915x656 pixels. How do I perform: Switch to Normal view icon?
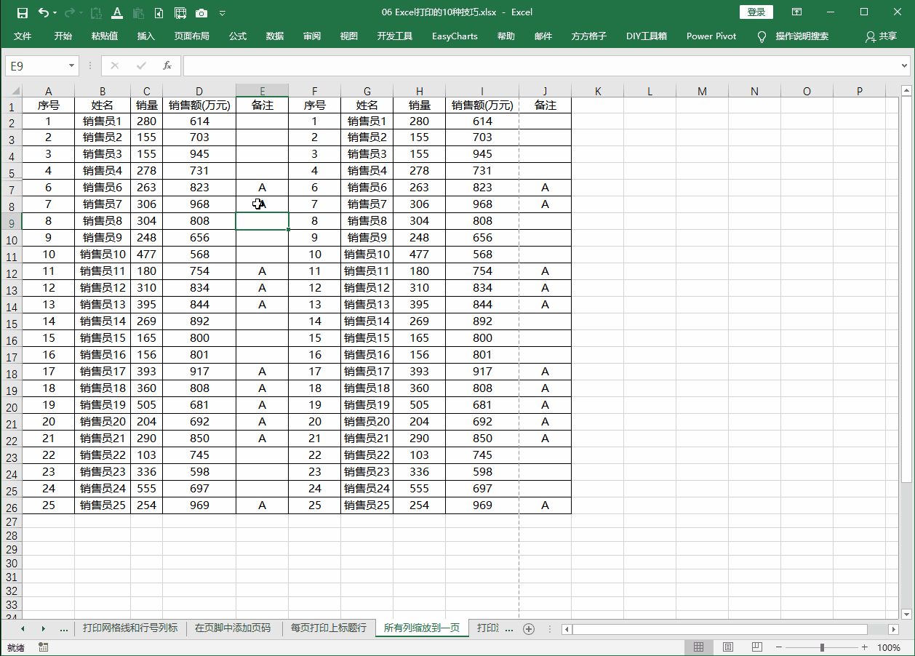(x=698, y=647)
